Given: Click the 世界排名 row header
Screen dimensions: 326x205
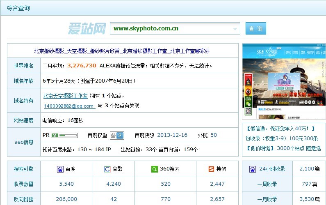Looking at the screenshot, I should click(x=24, y=66).
